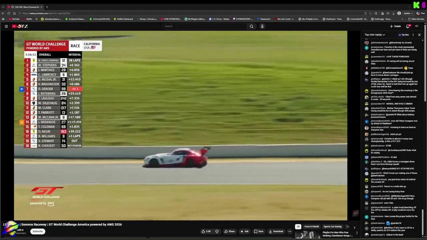Click @divinaduckworth avatar in chat
Viewport: 427px width, 240px height.
point(367,43)
